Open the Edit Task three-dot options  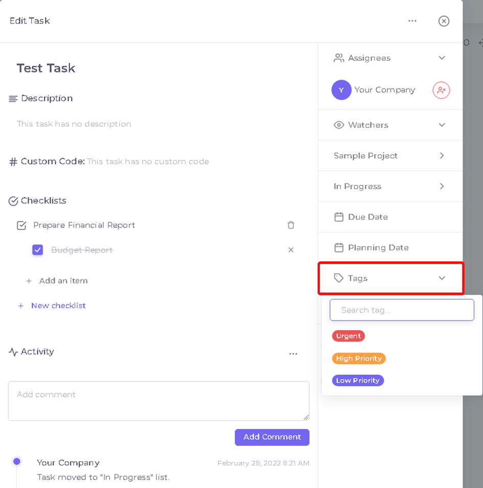412,21
